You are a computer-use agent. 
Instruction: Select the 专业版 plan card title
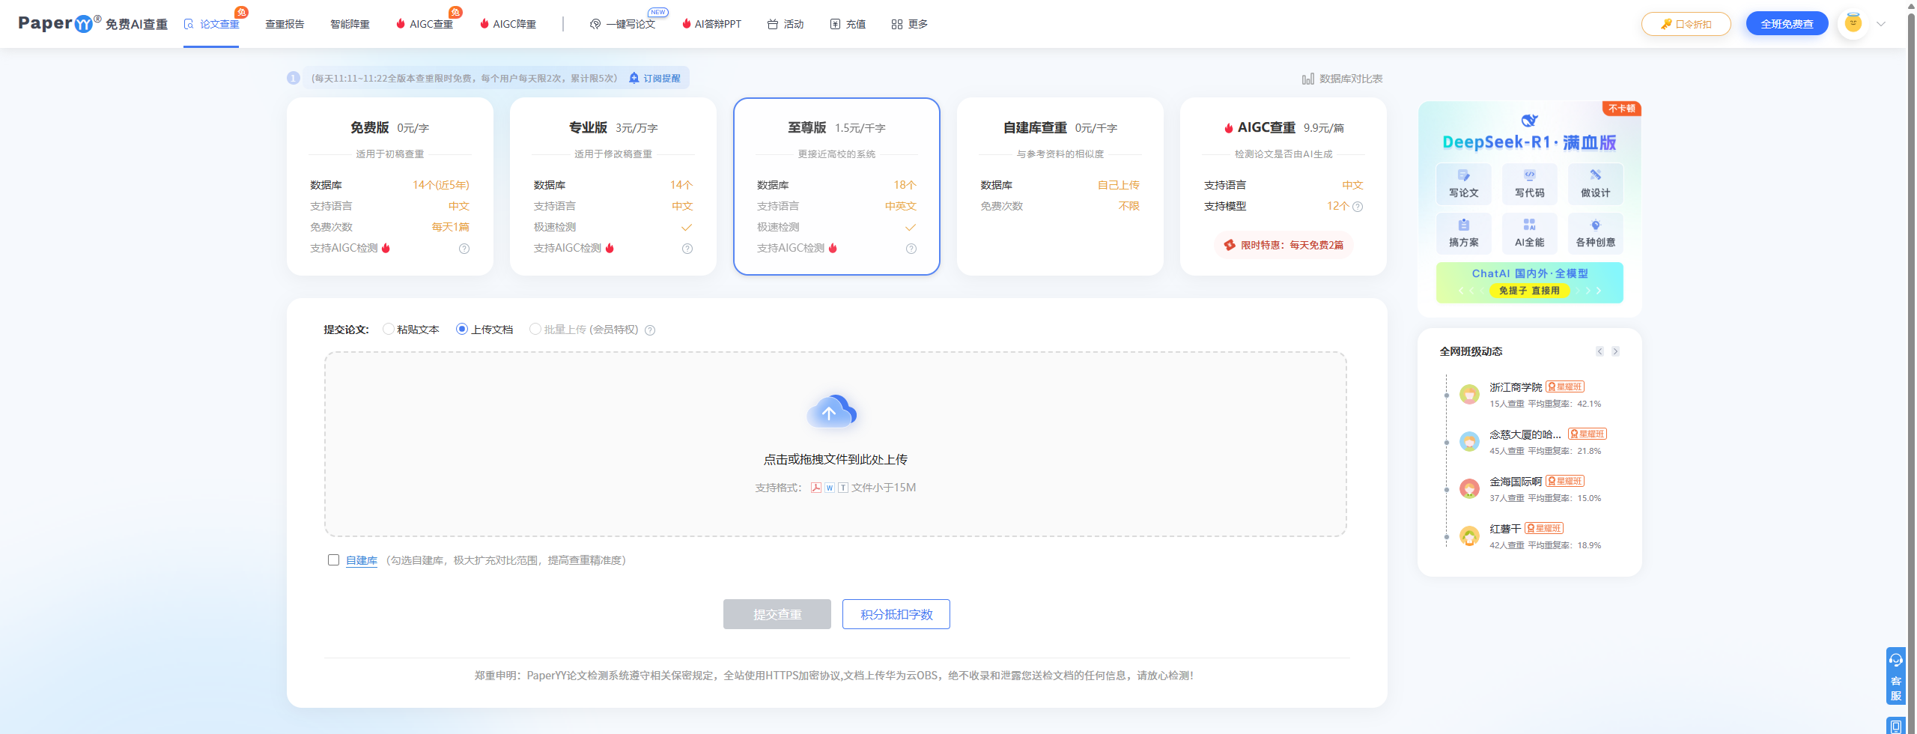(x=588, y=127)
